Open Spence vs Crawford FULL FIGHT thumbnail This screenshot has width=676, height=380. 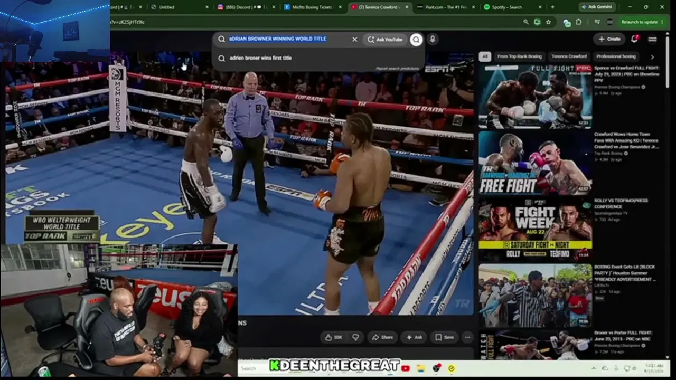[x=535, y=96]
